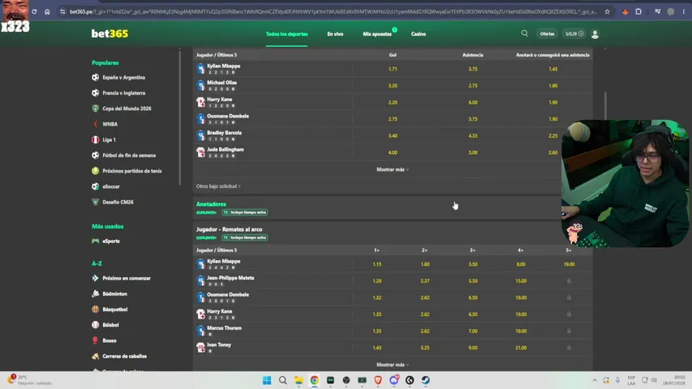Reload the page in the browser

tap(34, 12)
